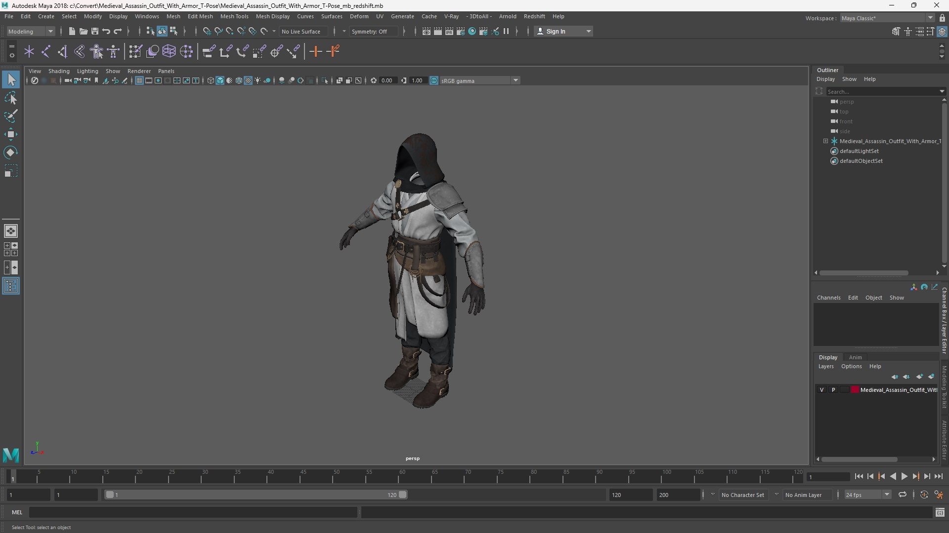Open a scene with folder icon
Viewport: 949px width, 533px height.
pos(83,31)
